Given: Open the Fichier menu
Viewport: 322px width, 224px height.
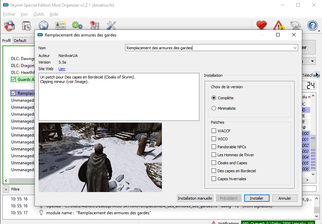Looking at the screenshot, I should pos(9,14).
